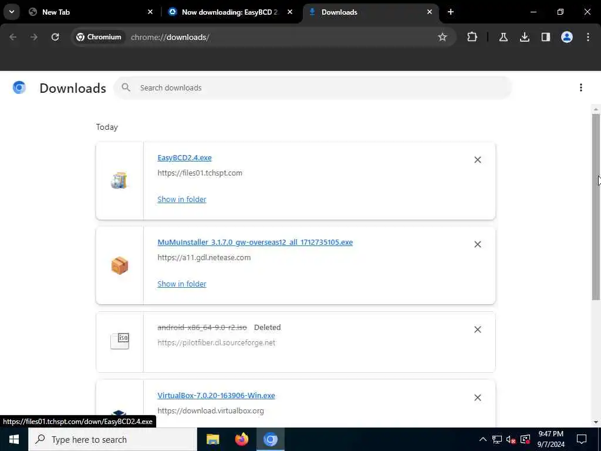Open the EasyBCD2.4.exe file link

tap(184, 157)
